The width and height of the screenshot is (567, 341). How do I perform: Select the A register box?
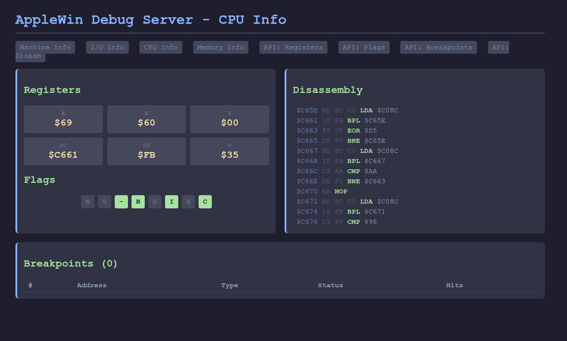(x=63, y=119)
